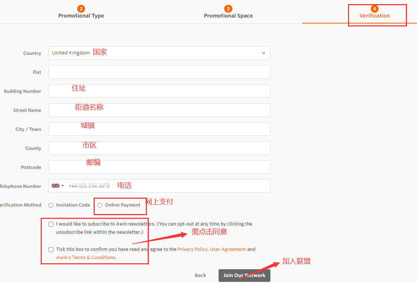
Task: Focus the Postcode input field
Action: 159,167
